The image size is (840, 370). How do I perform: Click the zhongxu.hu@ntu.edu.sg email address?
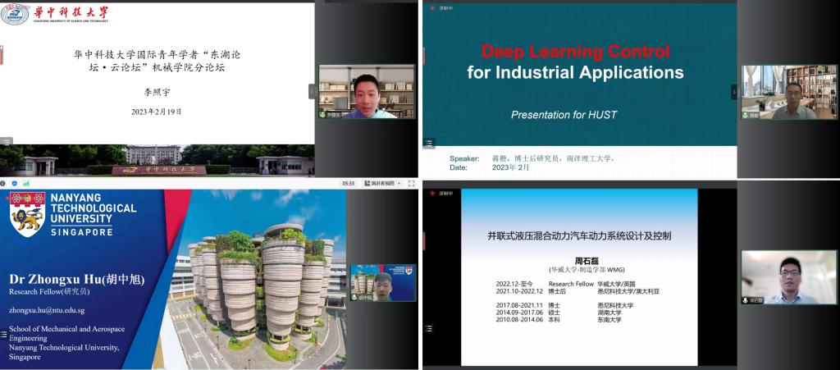[x=47, y=310]
